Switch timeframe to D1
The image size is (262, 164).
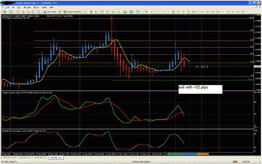tap(233, 12)
